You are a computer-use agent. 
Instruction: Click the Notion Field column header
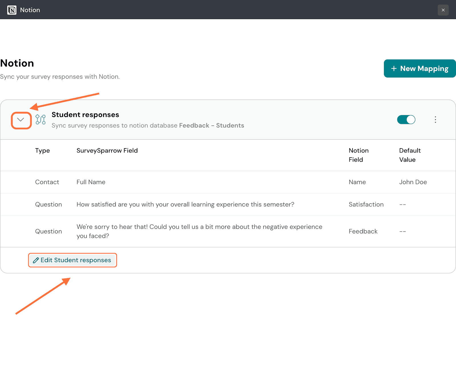(358, 155)
